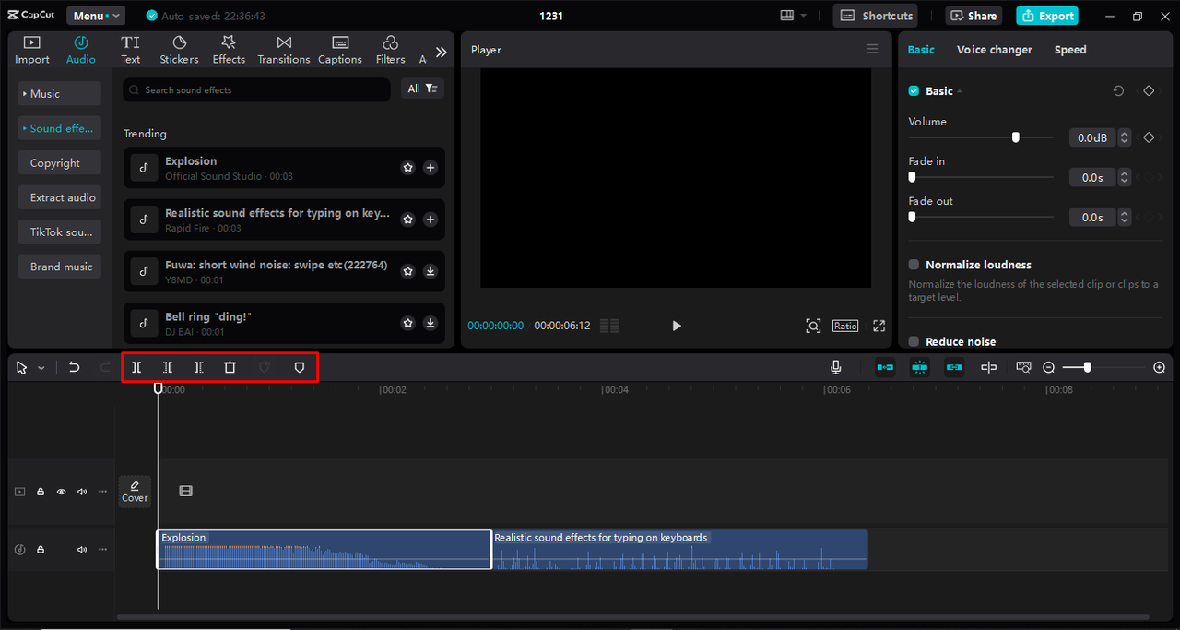Screen dimensions: 1180x630
Task: Open the Stickers tab
Action: point(179,50)
